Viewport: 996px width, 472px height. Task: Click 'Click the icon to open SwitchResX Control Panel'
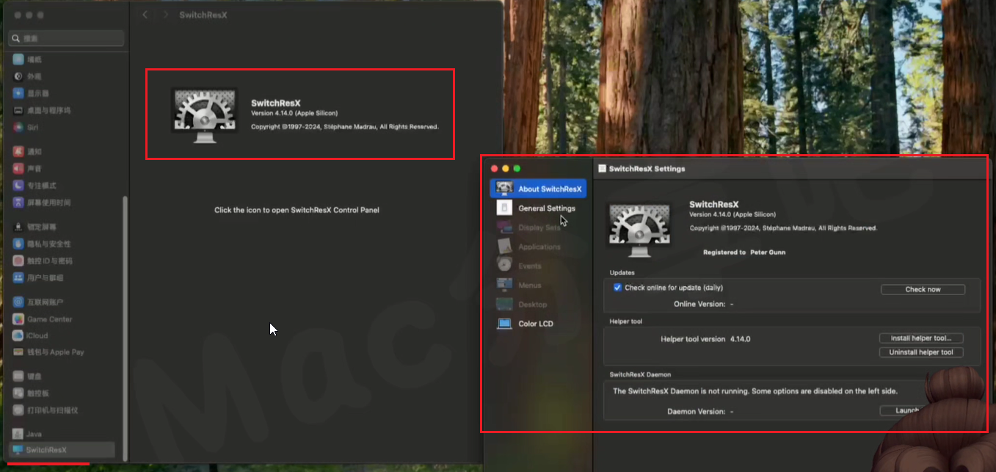coord(297,210)
